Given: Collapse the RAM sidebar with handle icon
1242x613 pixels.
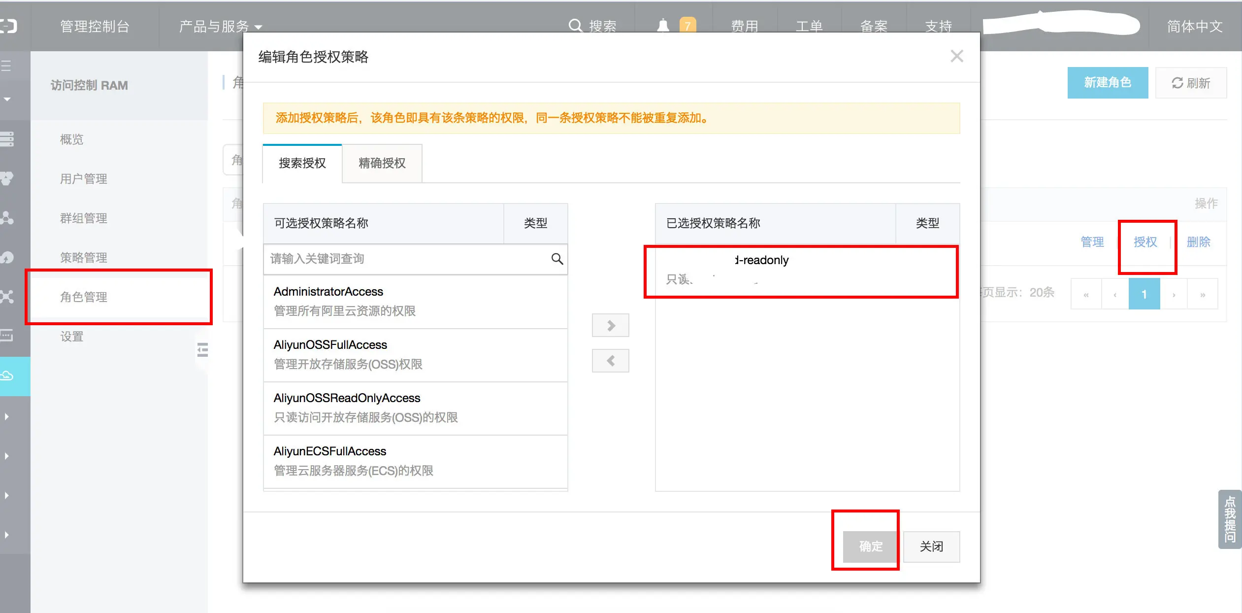Looking at the screenshot, I should pyautogui.click(x=202, y=350).
